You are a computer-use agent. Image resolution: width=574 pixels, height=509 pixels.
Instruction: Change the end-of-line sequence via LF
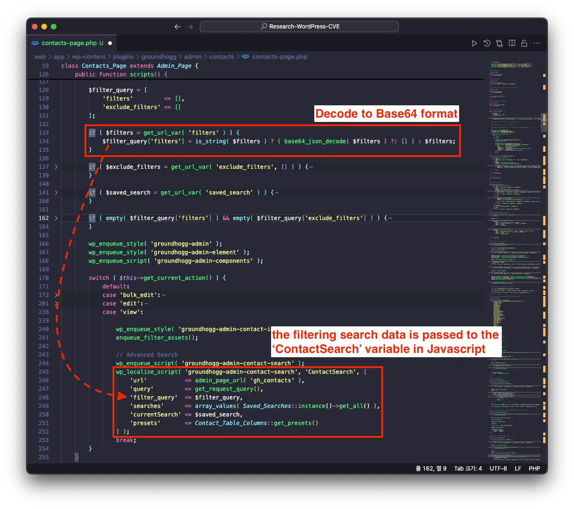[518, 469]
